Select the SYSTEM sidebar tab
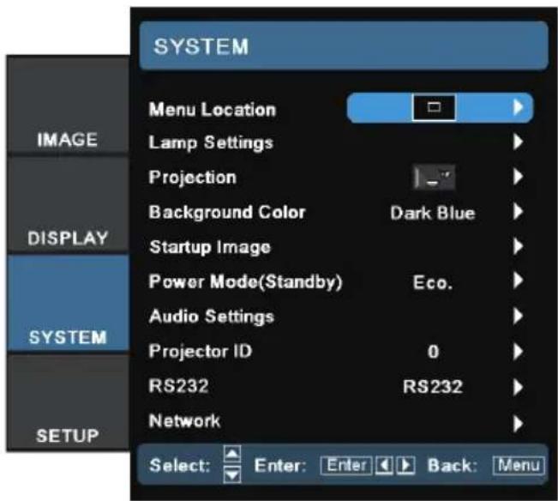 (x=68, y=304)
